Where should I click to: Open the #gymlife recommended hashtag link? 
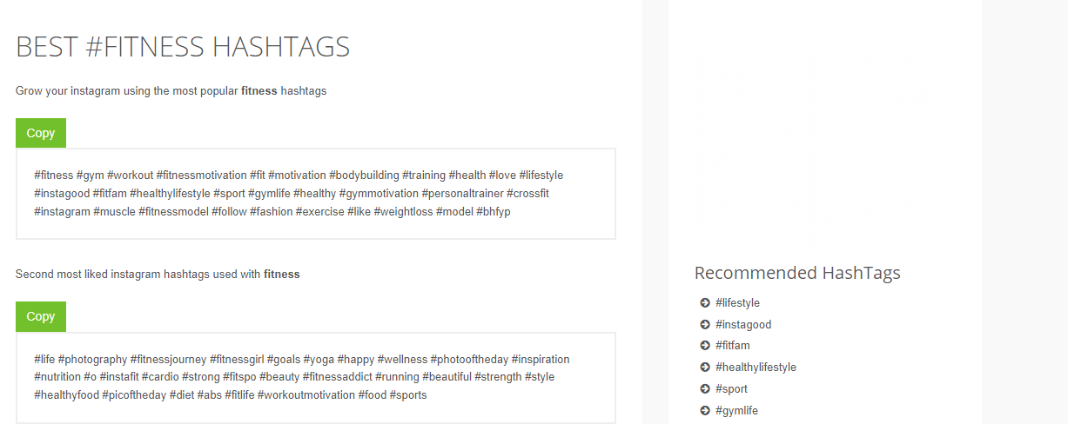[736, 411]
